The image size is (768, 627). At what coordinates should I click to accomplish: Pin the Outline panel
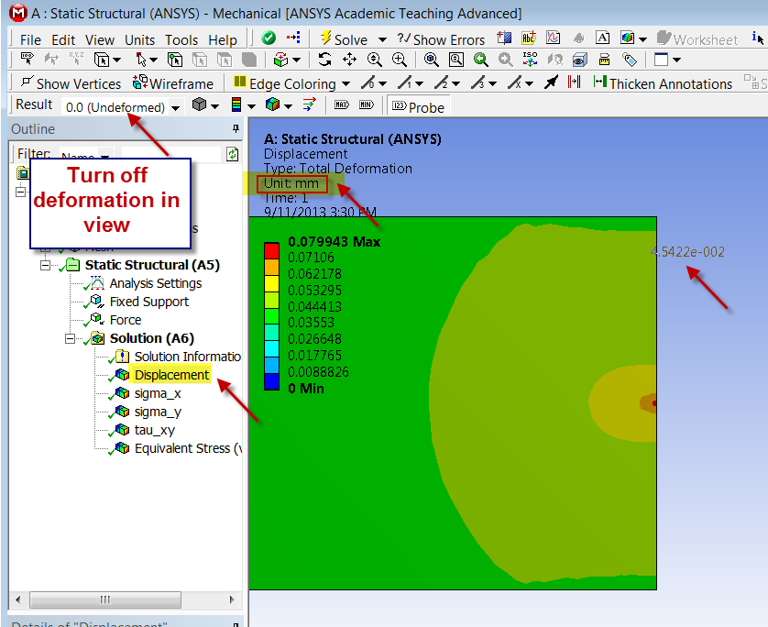[x=236, y=128]
